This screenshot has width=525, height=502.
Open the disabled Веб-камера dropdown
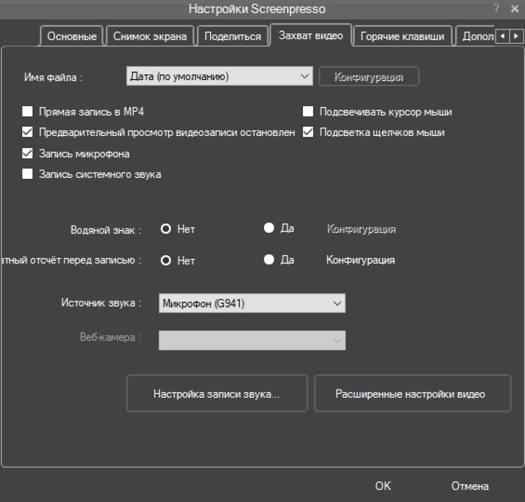pyautogui.click(x=252, y=341)
